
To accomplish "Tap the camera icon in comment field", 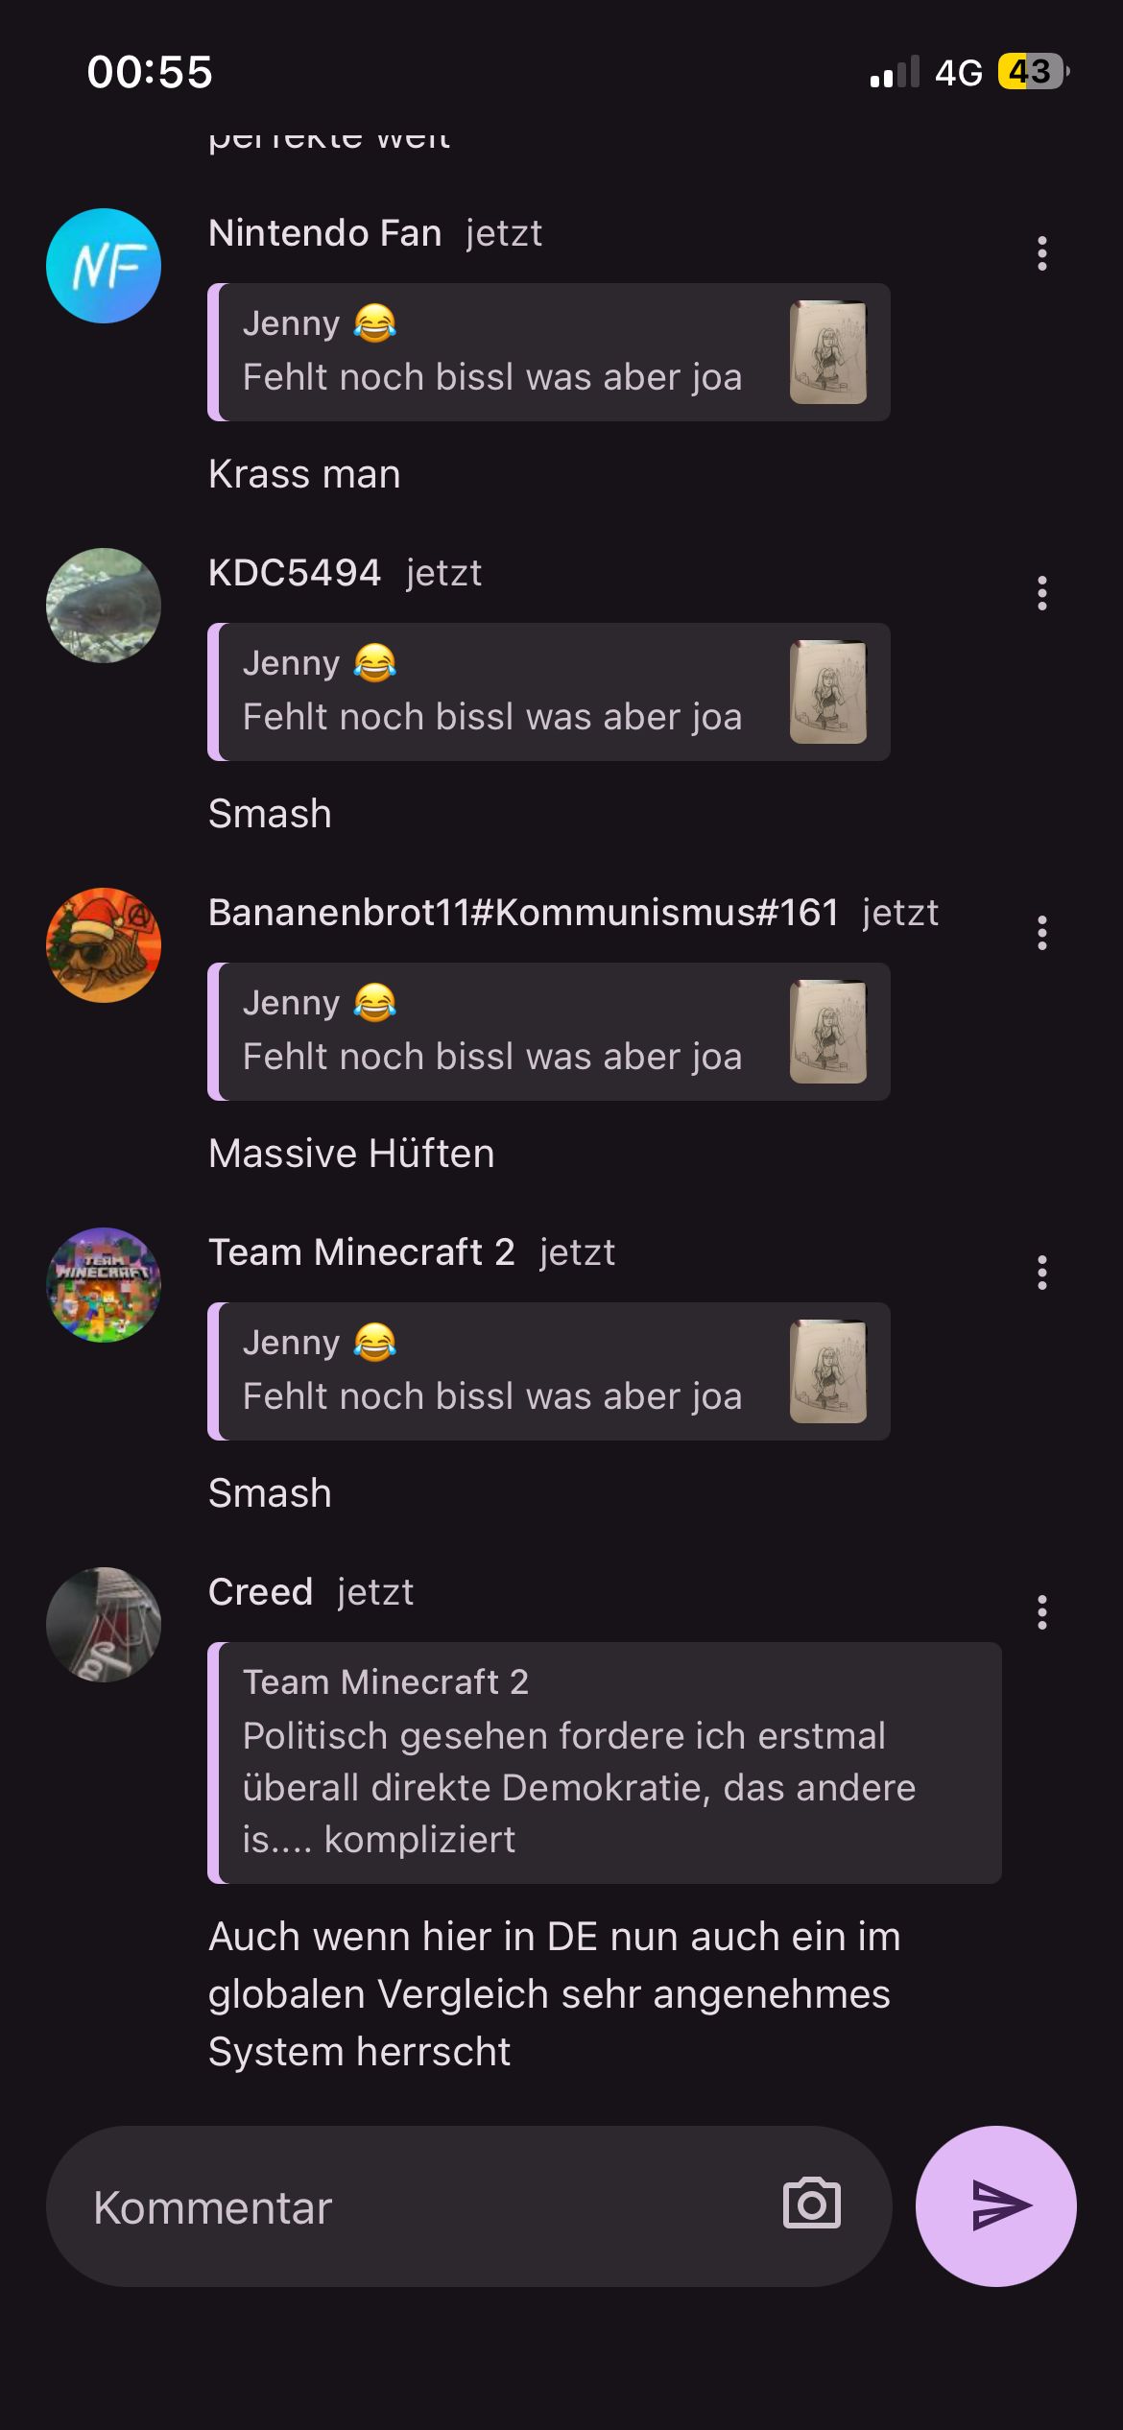I will (812, 2204).
